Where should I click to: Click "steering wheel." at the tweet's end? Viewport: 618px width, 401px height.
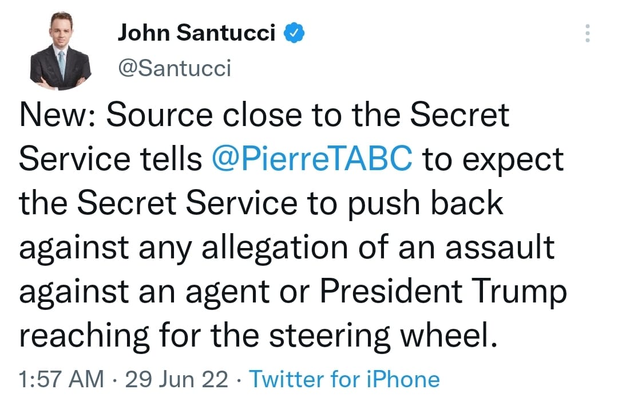coord(380,337)
